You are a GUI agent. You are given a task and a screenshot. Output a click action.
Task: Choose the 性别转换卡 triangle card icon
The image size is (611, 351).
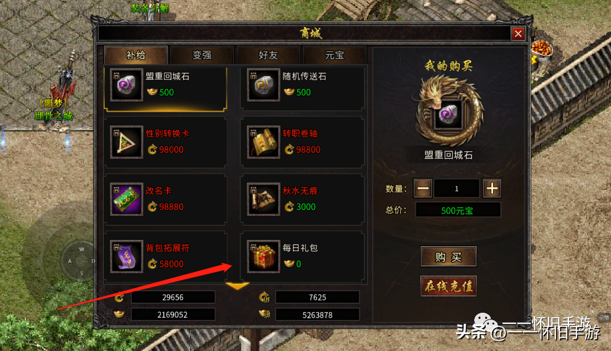(126, 142)
